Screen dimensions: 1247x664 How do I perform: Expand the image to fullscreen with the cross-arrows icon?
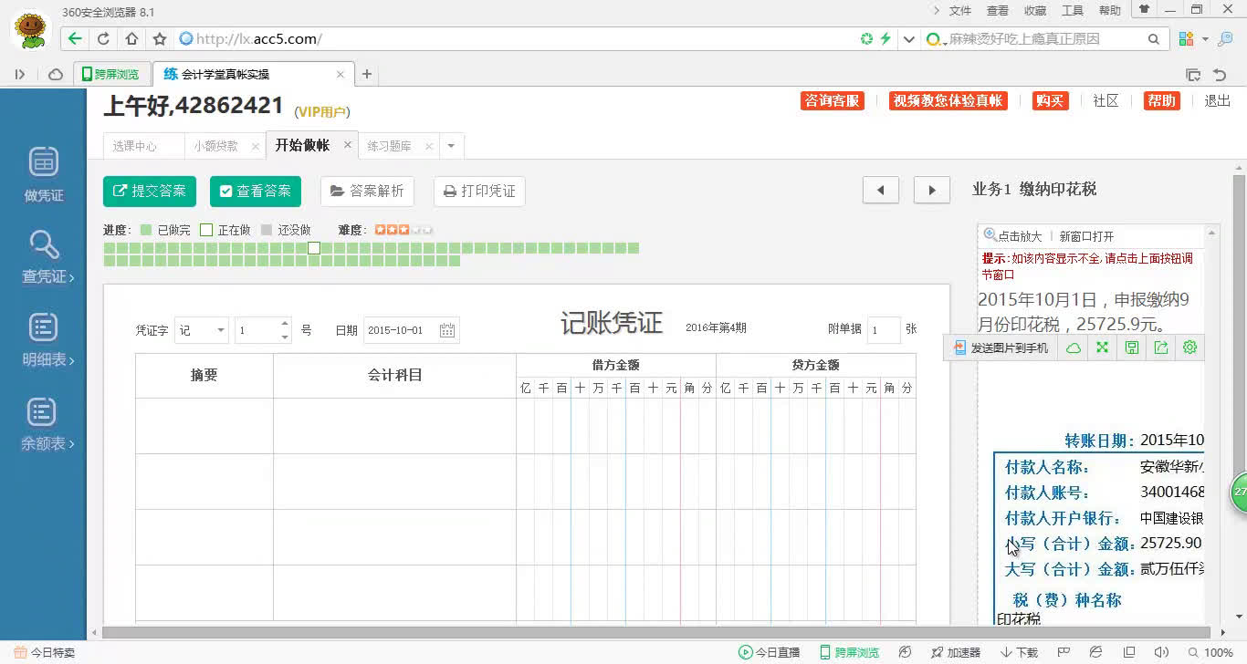pos(1102,348)
